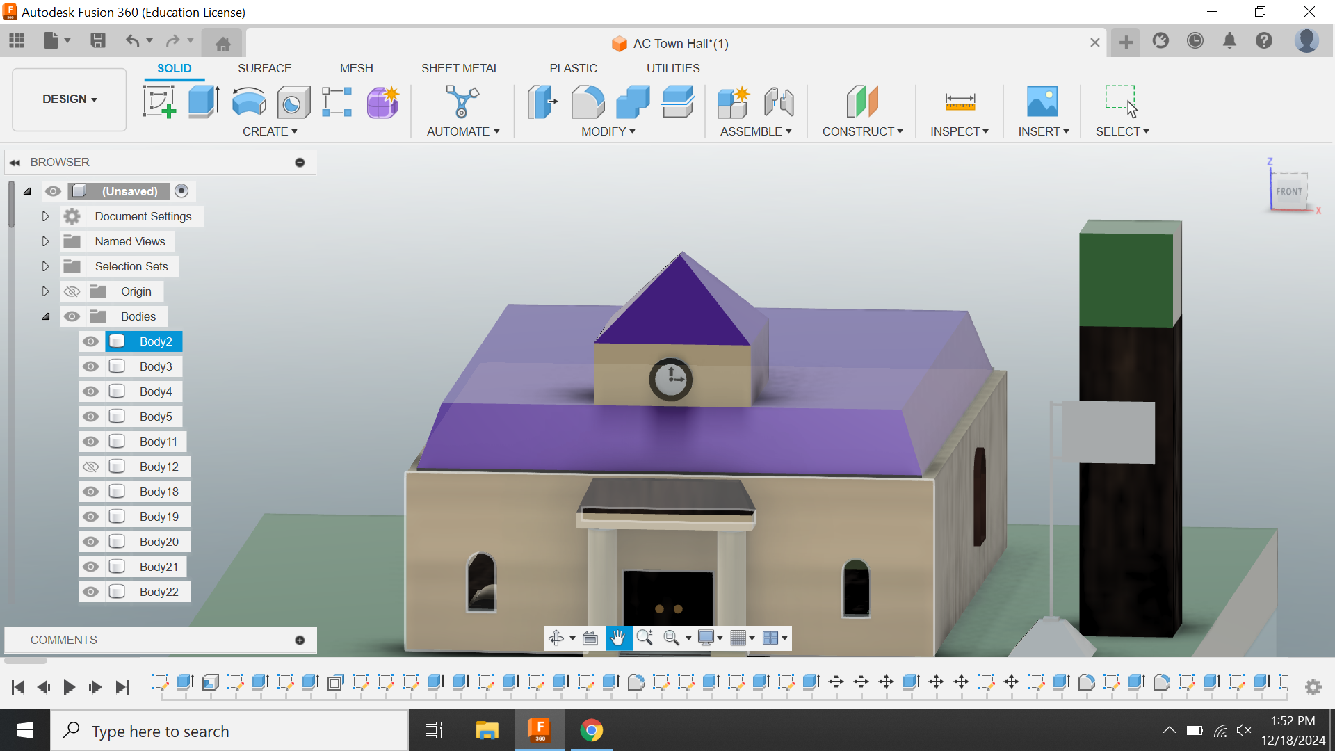
Task: Jump to timeline beginning
Action: pyautogui.click(x=18, y=687)
